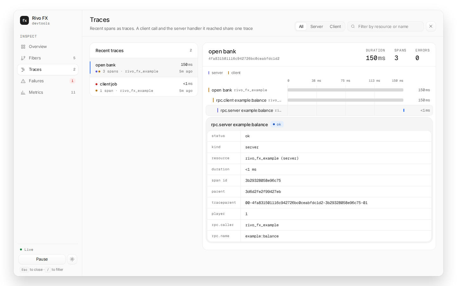Viewport: 457px width, 286px height.
Task: Click the Failures count badge 1
Action: pos(72,81)
